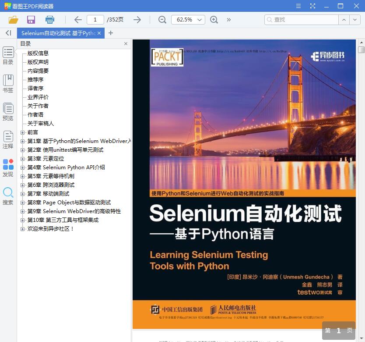
Task: Expand the 第6章 跨浏览器测试 node
Action: tap(22, 185)
